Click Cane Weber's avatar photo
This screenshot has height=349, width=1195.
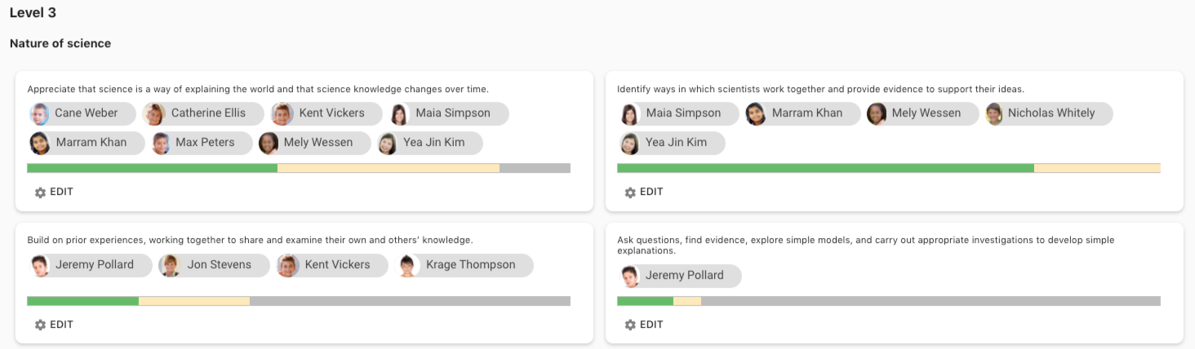click(x=40, y=114)
